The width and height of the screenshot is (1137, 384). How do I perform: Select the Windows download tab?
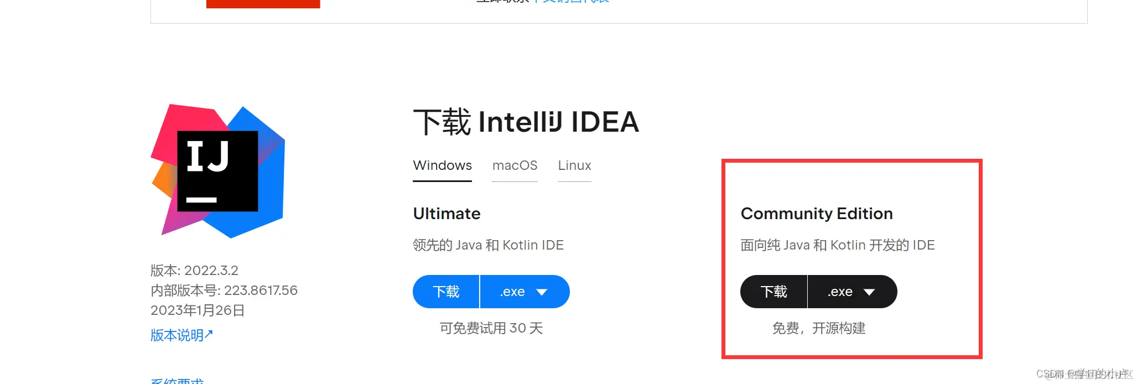click(442, 165)
